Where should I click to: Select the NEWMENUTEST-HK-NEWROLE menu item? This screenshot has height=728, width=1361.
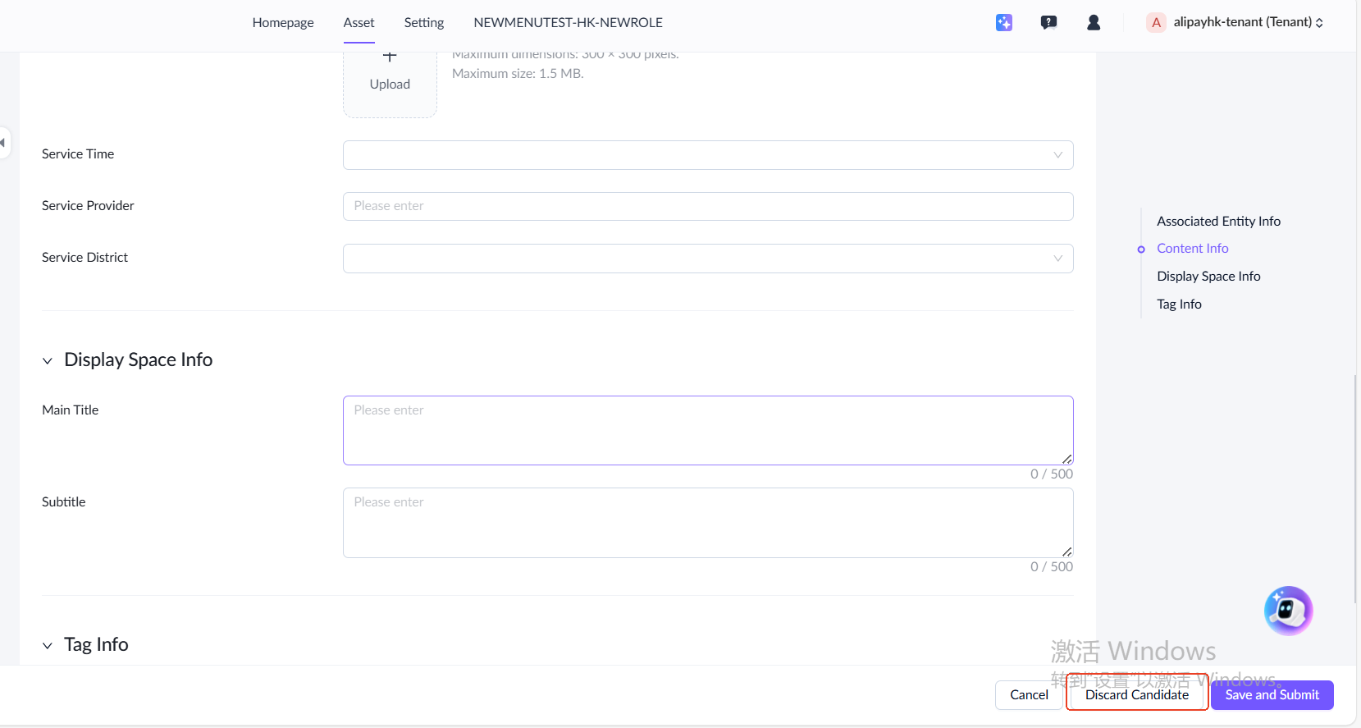568,23
